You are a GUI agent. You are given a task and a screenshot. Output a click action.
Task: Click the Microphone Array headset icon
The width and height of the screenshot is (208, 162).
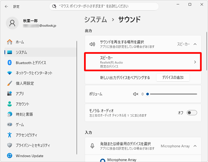pyautogui.click(x=103, y=160)
